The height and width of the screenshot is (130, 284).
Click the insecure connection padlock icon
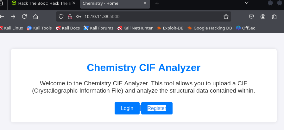pyautogui.click(x=70, y=16)
